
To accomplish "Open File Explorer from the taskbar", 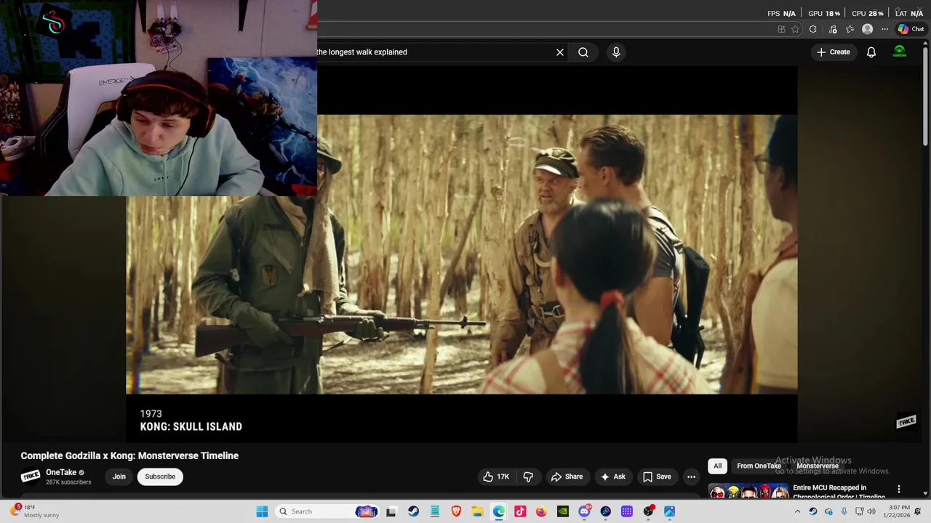I will (x=477, y=511).
